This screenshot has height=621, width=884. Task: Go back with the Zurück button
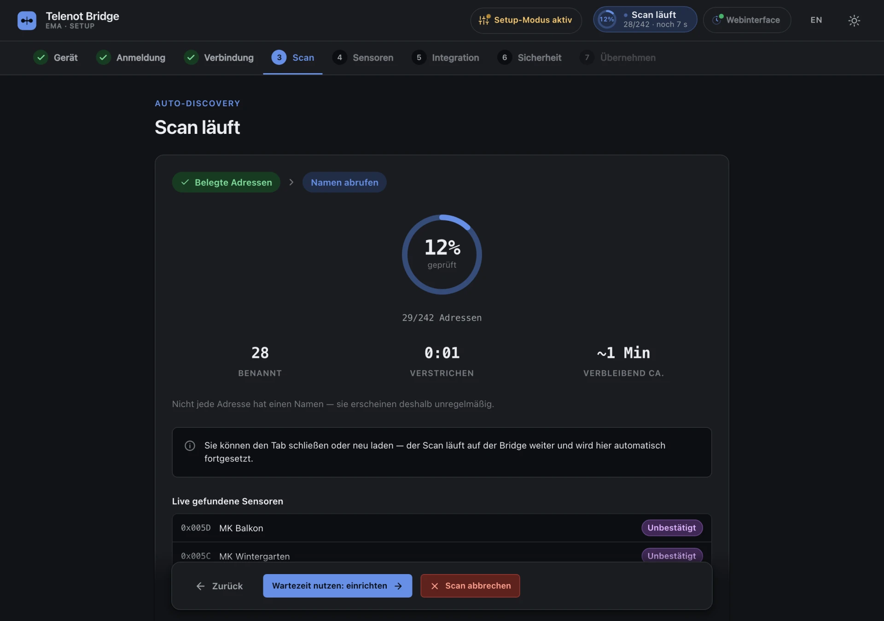(220, 586)
